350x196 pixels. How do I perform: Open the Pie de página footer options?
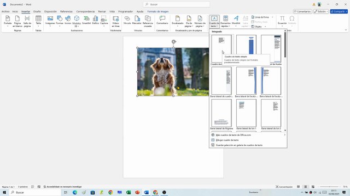(189, 21)
